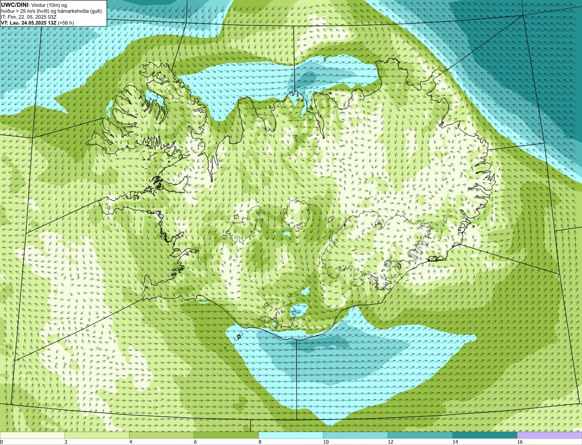Click the "IT: Fim. 22. 05. 2025 03Z" line

[29, 17]
